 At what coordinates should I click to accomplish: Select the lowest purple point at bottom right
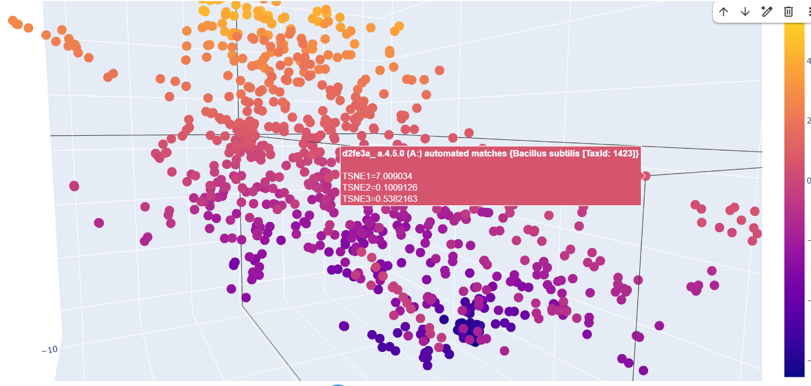tap(643, 370)
